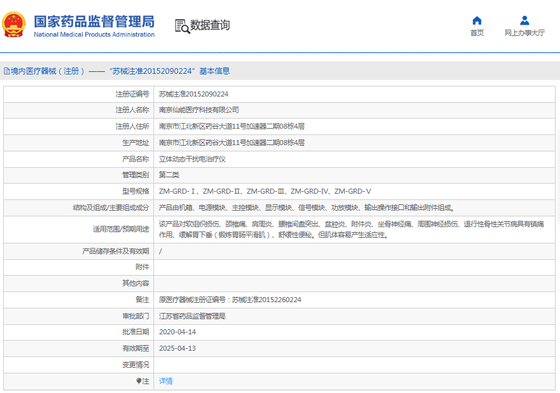Click the 适用范围/预期用途 row label

coord(121,229)
